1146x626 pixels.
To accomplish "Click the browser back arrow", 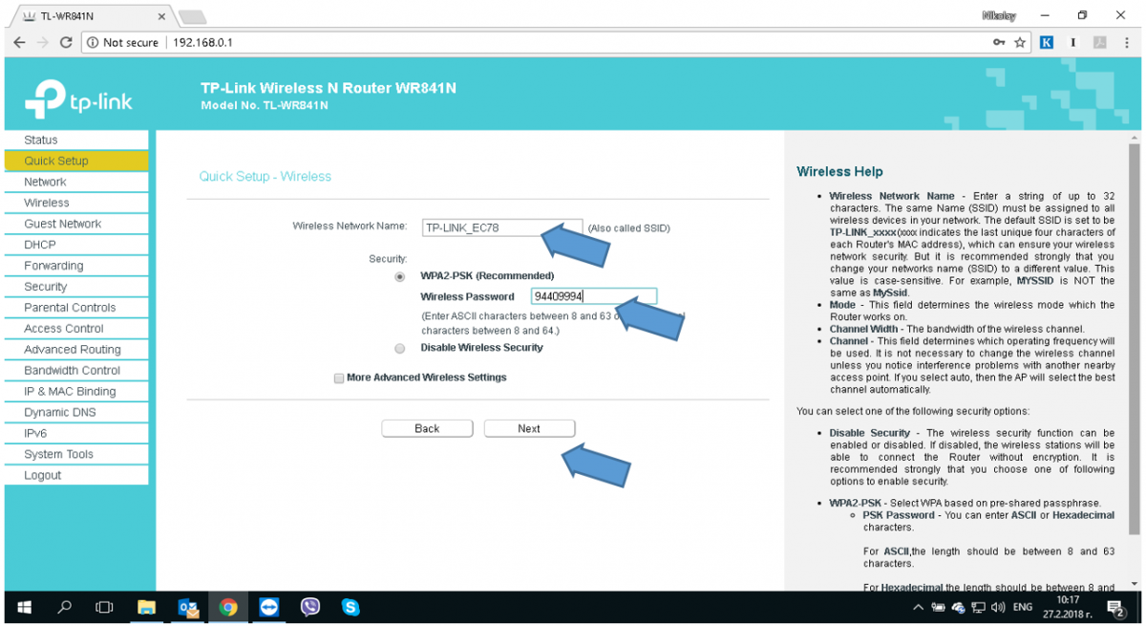I will pyautogui.click(x=19, y=43).
